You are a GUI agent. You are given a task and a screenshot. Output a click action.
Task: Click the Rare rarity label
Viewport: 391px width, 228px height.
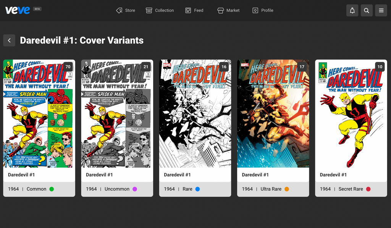coord(187,189)
